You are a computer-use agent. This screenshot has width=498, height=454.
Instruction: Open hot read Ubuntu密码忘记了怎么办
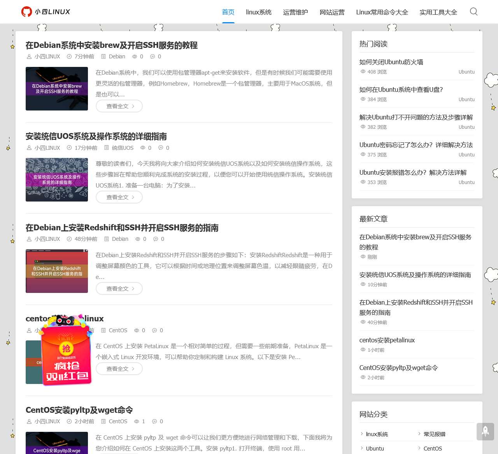416,145
